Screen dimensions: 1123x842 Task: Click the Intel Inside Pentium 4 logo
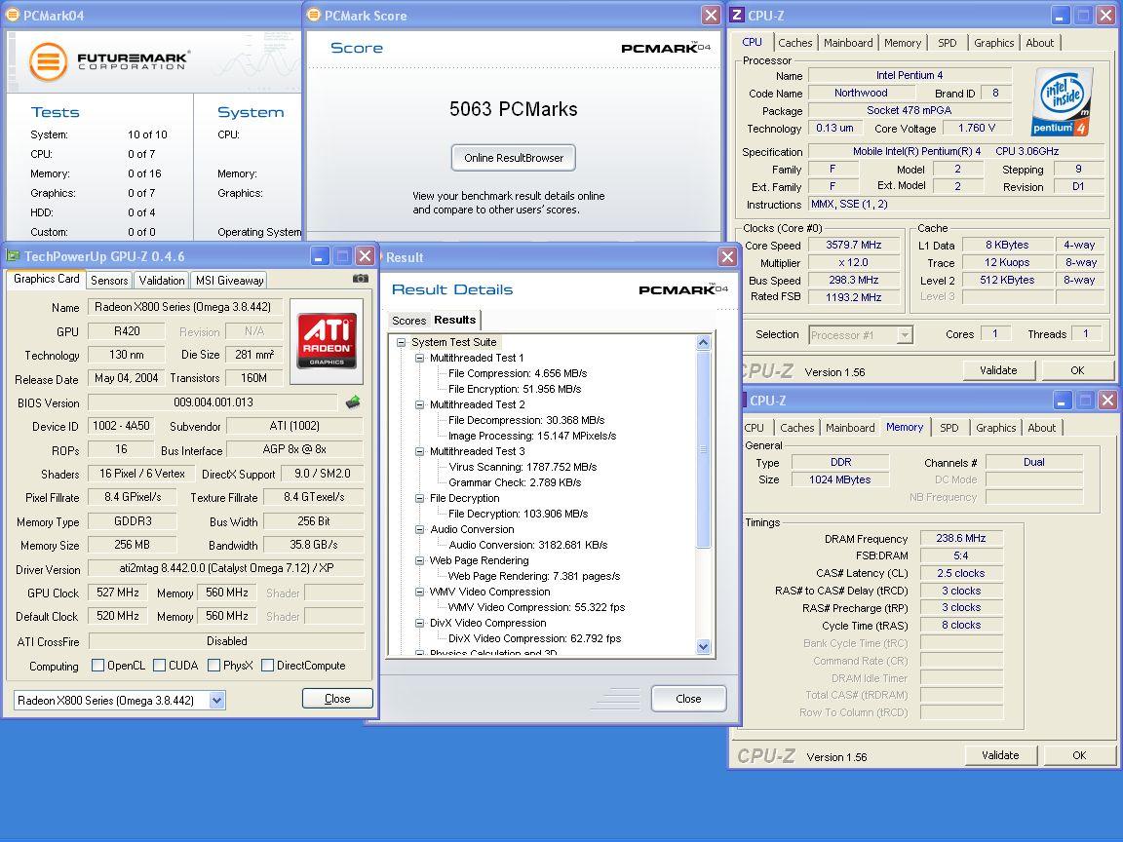(1063, 102)
